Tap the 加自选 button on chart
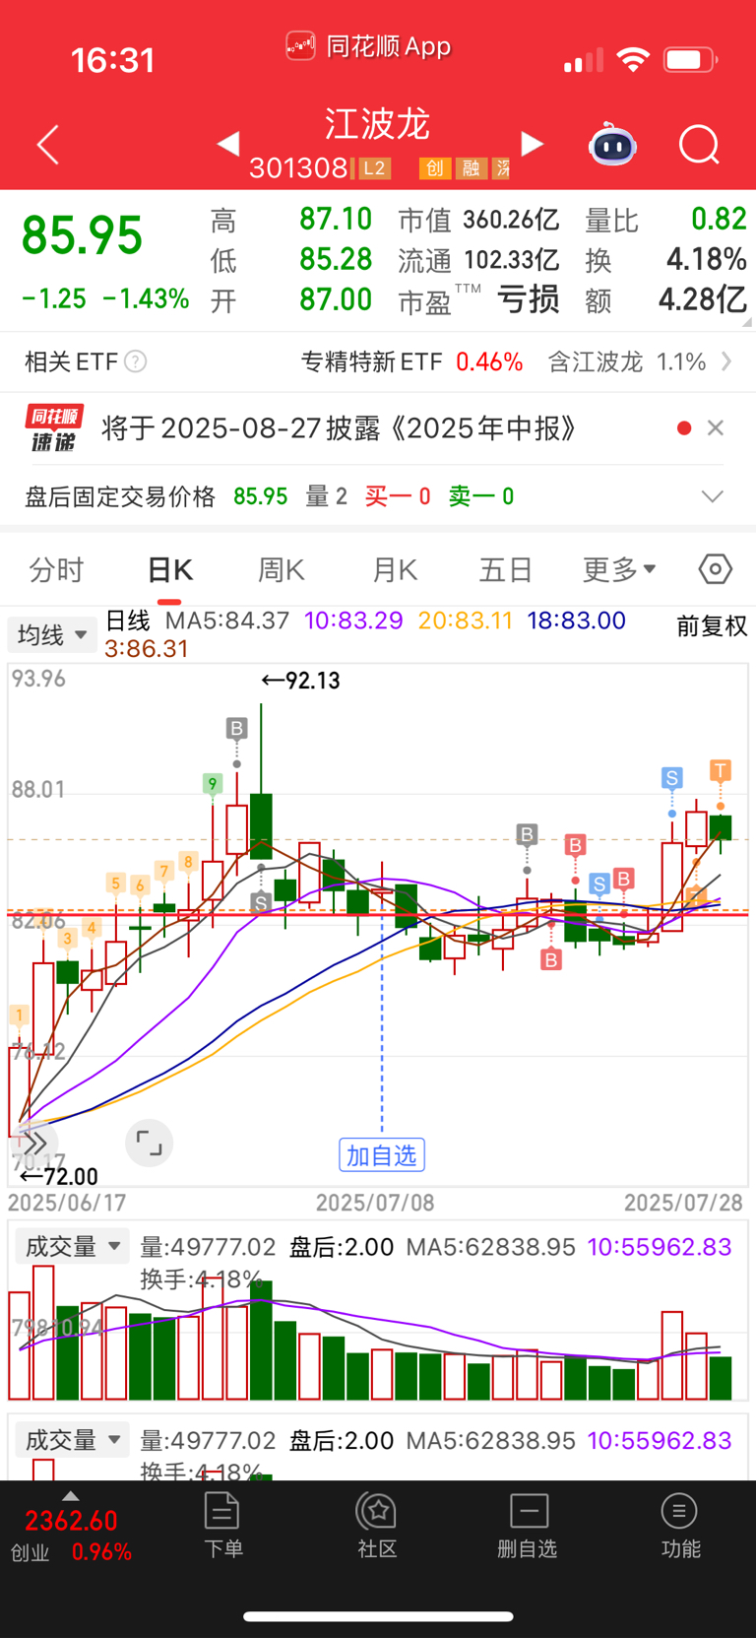 click(382, 1155)
